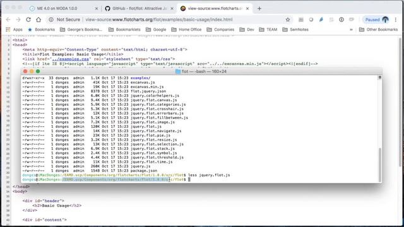Image resolution: width=404 pixels, height=227 pixels.
Task: Select the view-source flotcharts tab
Action: (215, 8)
